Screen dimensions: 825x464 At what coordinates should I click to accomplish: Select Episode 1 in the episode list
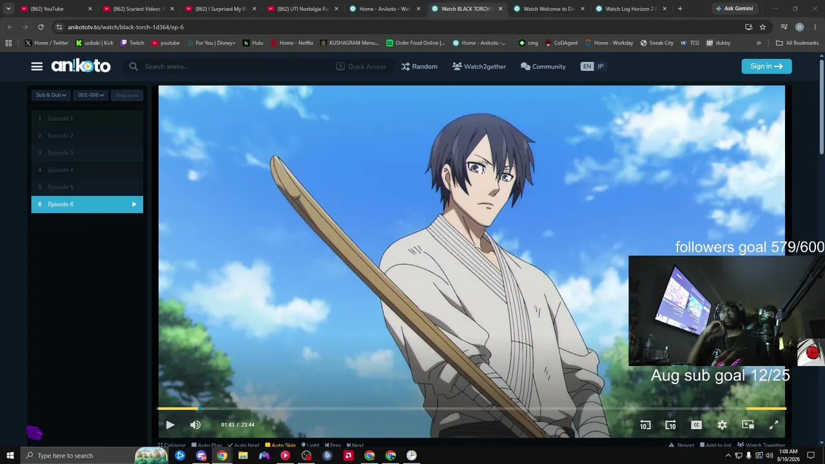pyautogui.click(x=87, y=119)
